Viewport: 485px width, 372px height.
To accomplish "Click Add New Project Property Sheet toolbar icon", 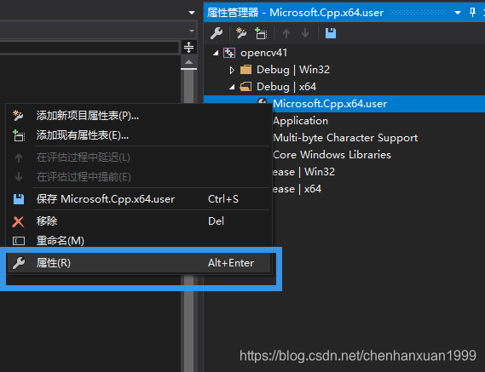I will pos(241,33).
